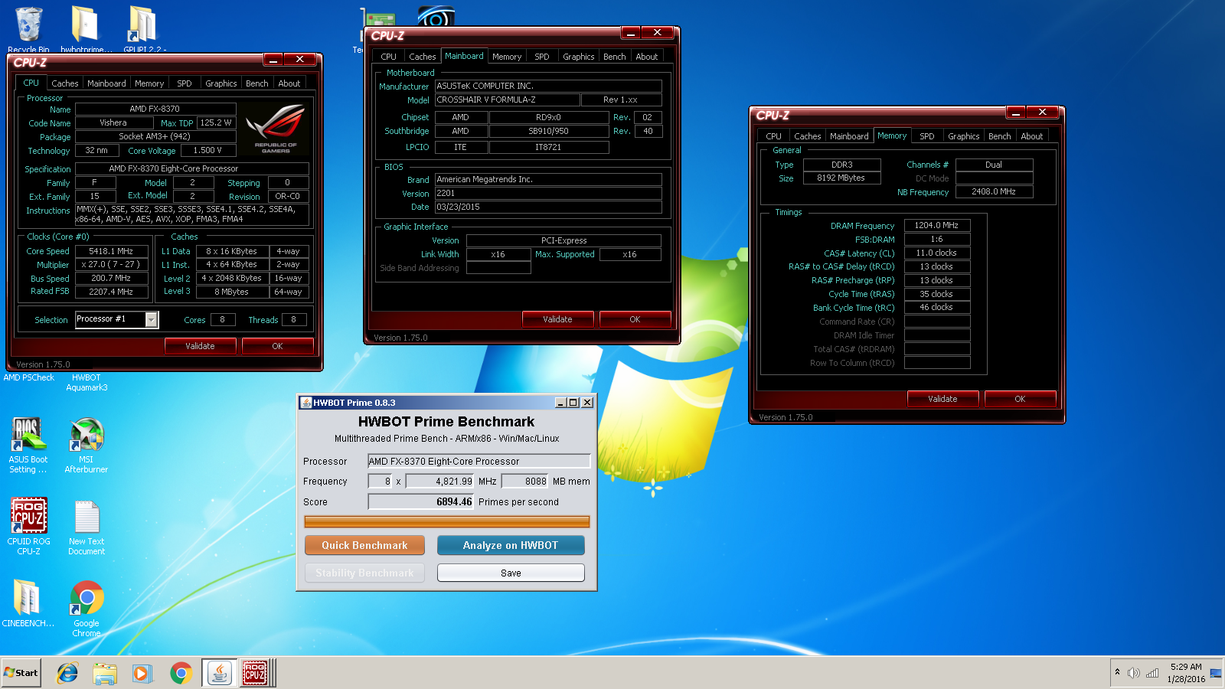Open SPD tab in the right Memory window
The width and height of the screenshot is (1225, 689).
pyautogui.click(x=927, y=136)
